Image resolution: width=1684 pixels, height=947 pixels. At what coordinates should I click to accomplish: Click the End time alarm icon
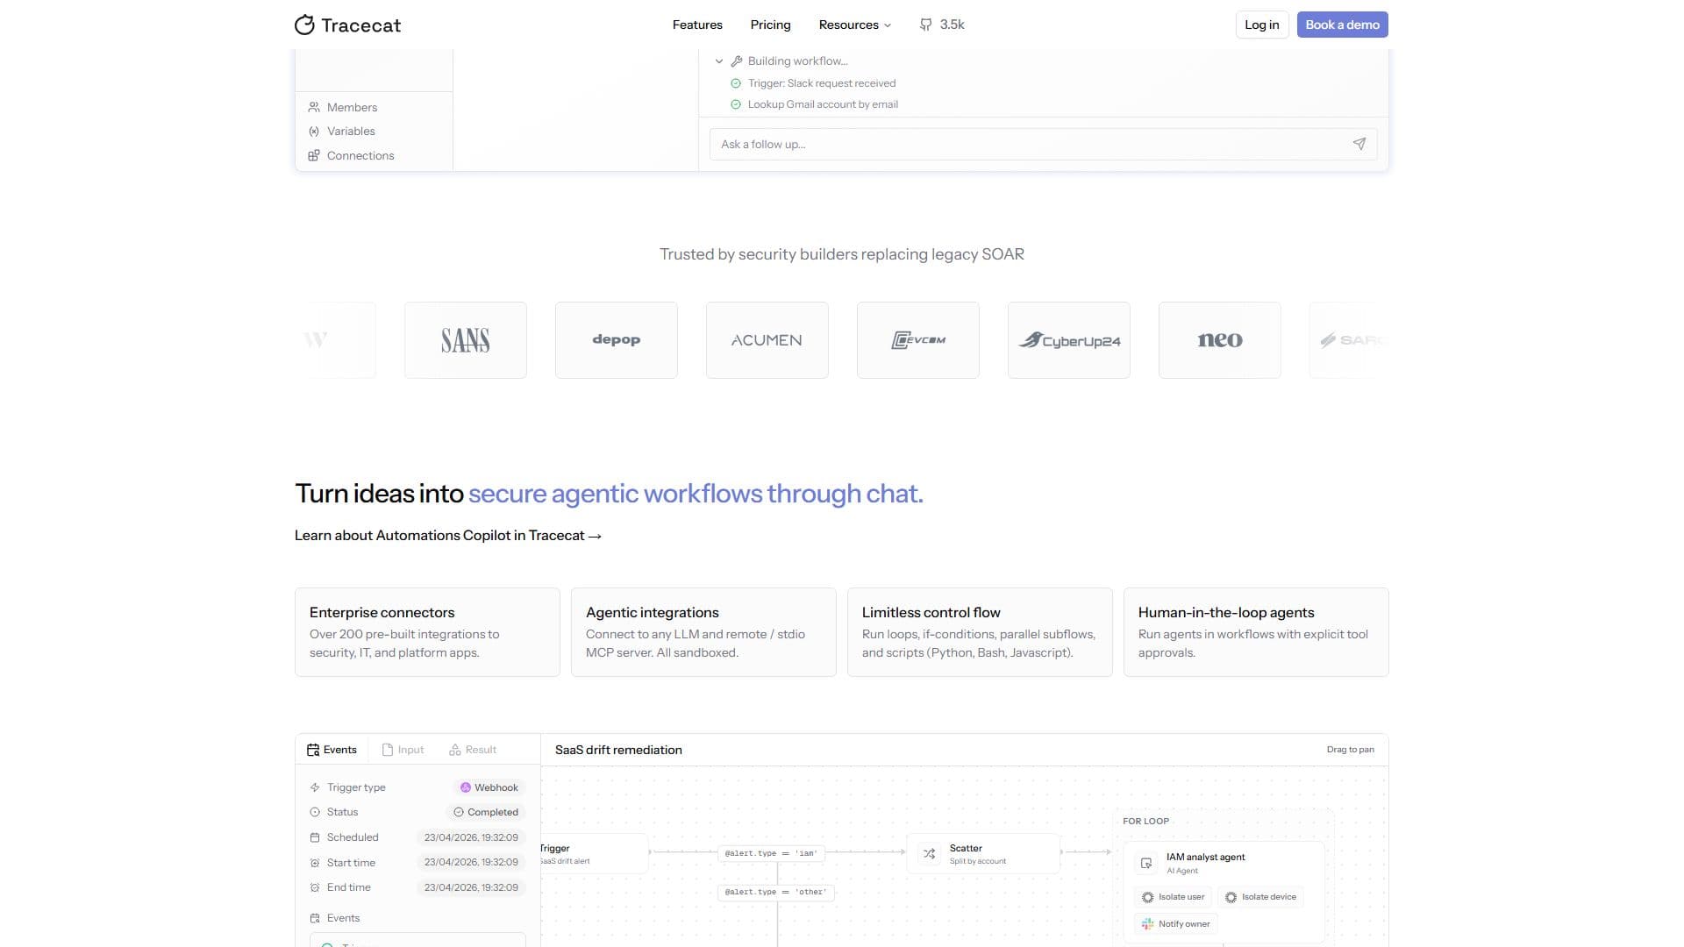click(x=315, y=887)
